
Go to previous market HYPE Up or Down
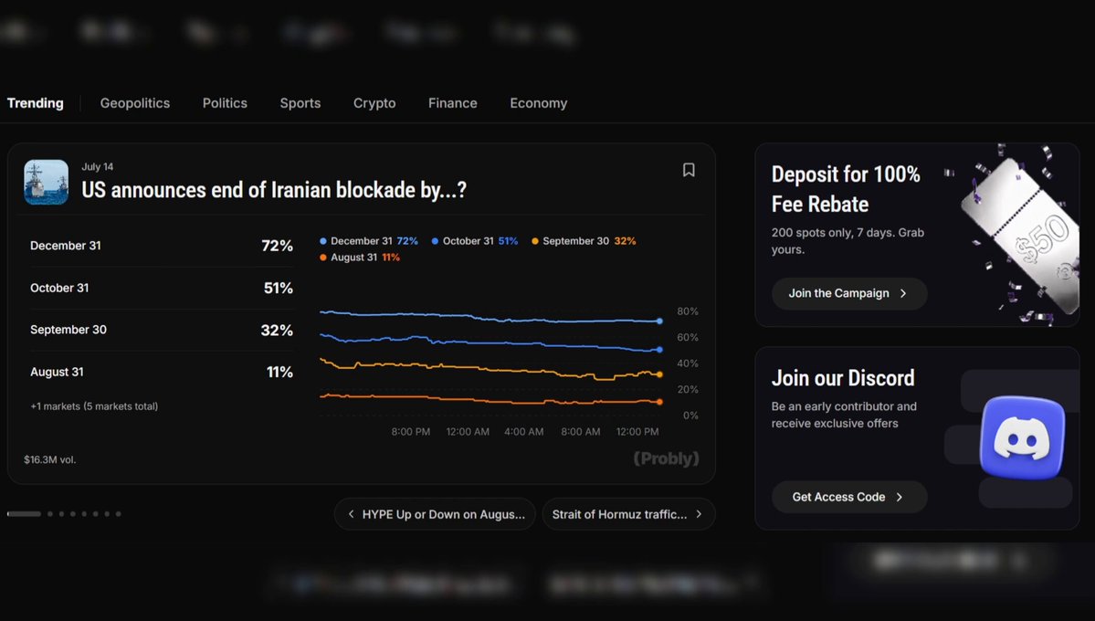[x=435, y=514]
